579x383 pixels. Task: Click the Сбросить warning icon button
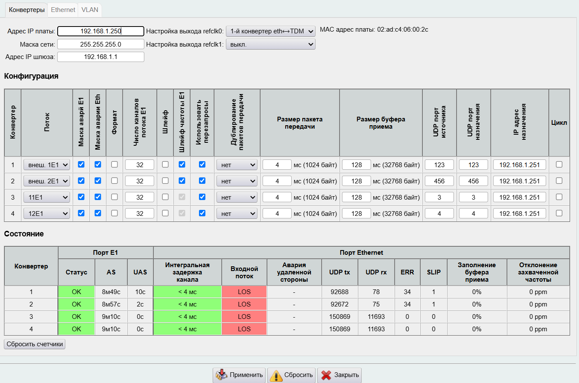click(276, 375)
